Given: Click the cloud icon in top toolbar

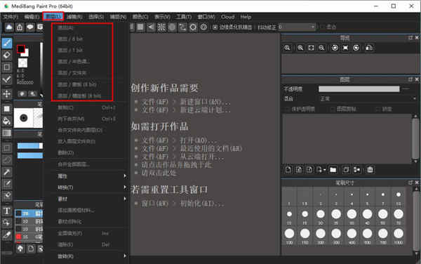Looking at the screenshot, I should tap(9, 27).
